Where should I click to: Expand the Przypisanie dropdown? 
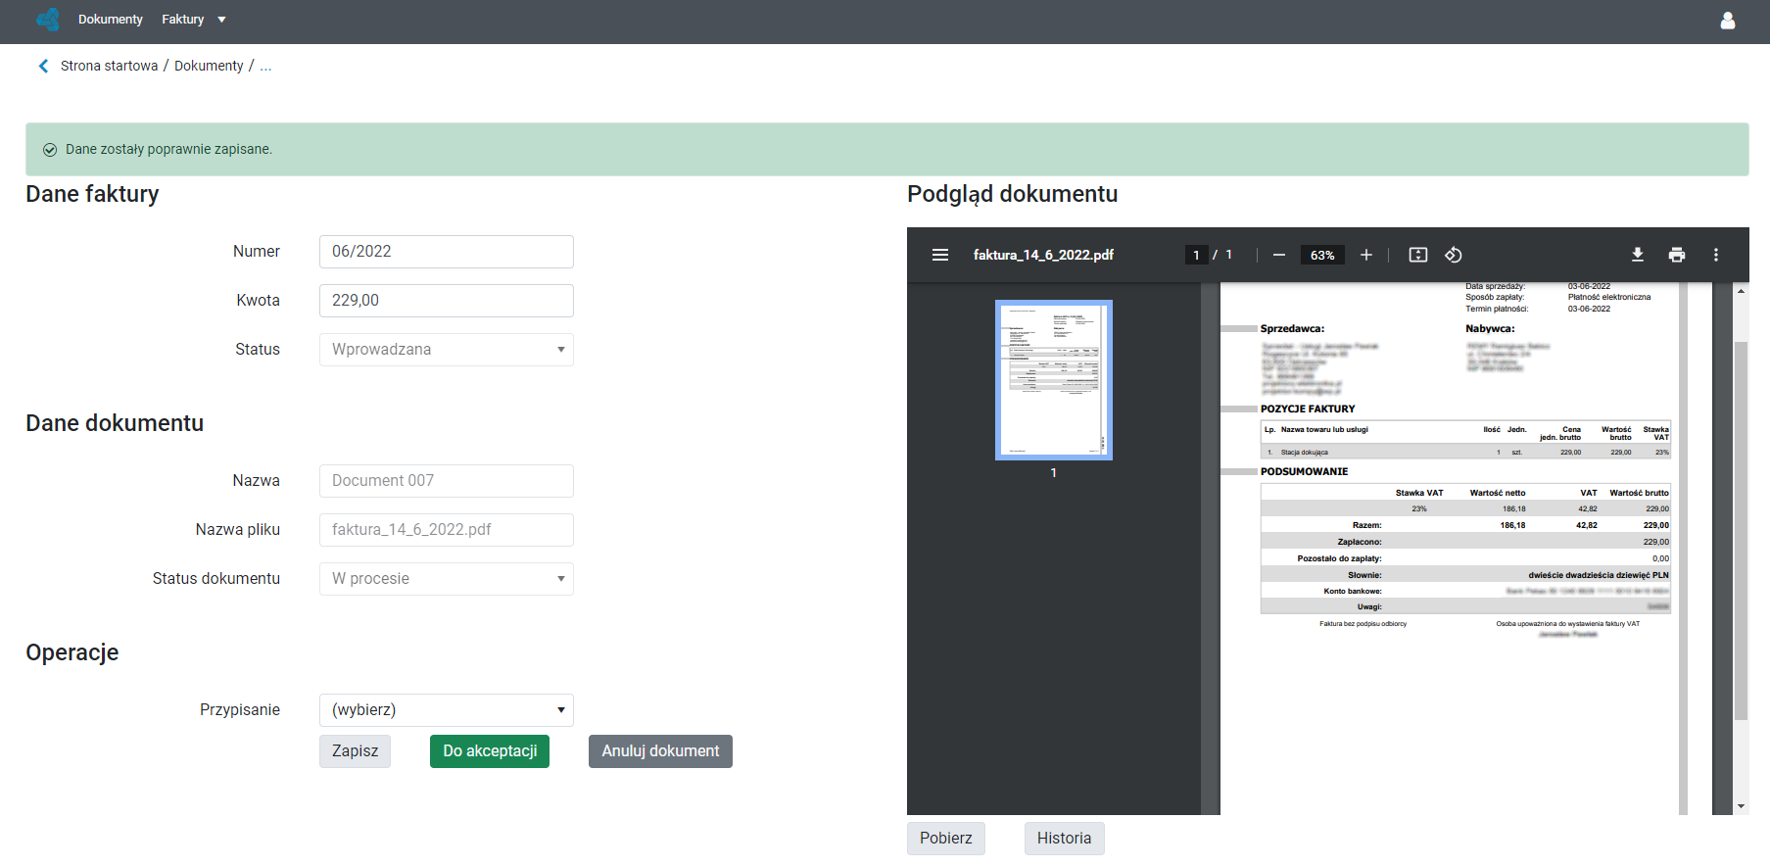pos(447,710)
